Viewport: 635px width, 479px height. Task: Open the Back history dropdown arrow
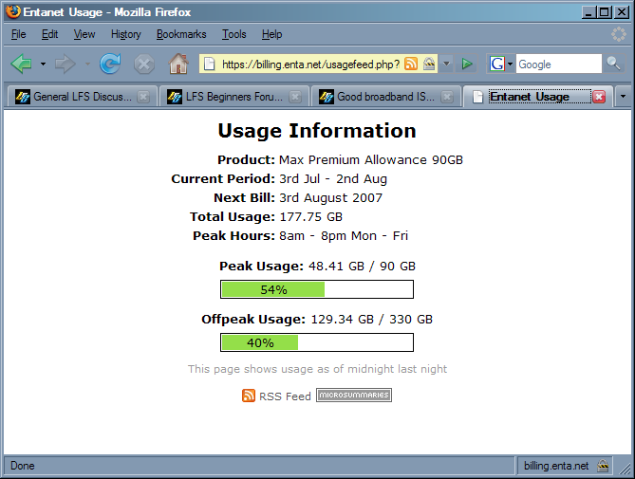[x=43, y=64]
